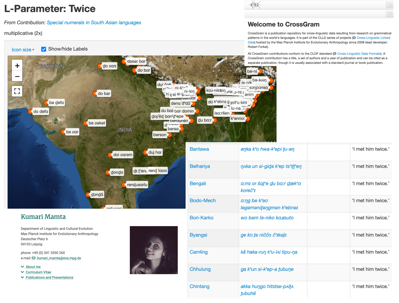Image resolution: width=399 pixels, height=303 pixels.
Task: Click the orange map marker for 'dosər bar'
Action: pos(124,61)
